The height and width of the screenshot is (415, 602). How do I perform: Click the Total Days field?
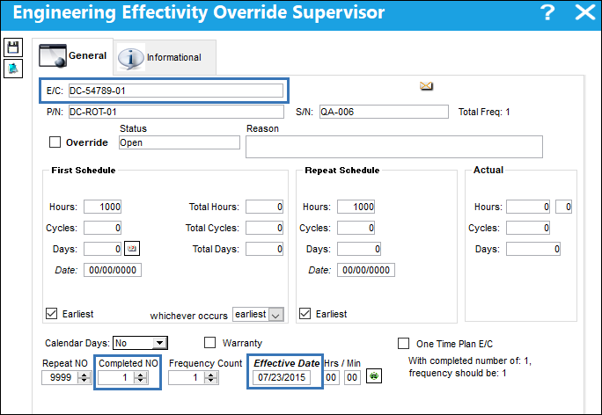[x=265, y=249]
